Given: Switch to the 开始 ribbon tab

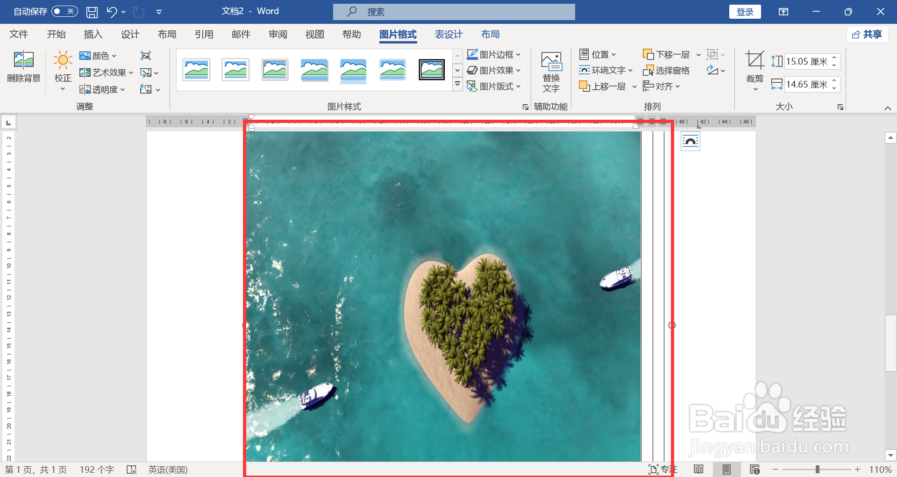Looking at the screenshot, I should (57, 34).
